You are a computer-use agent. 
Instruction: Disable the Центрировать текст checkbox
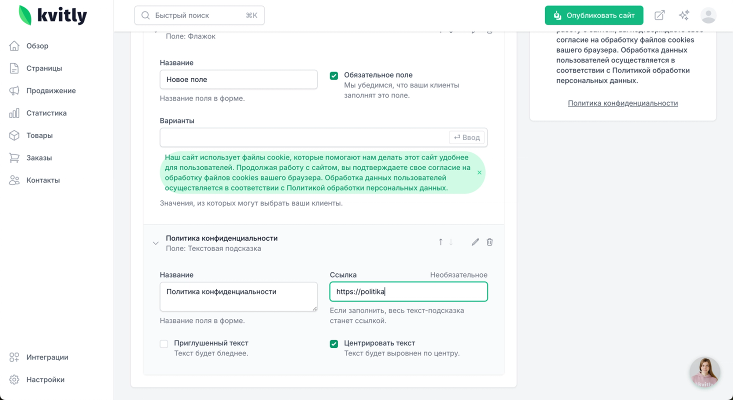click(x=334, y=343)
